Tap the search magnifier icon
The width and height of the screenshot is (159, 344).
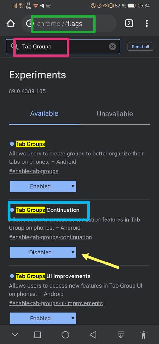(x=14, y=47)
